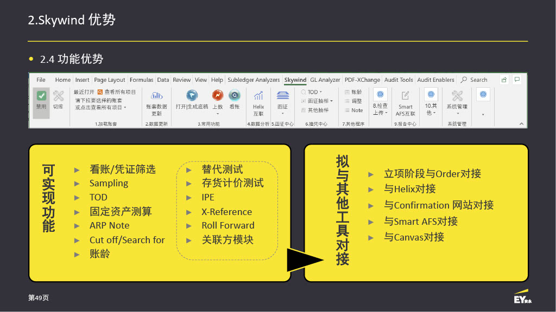This screenshot has width=556, height=312.
Task: Open the unlabeled blue circle dropdown after 系统管理
Action: (483, 102)
